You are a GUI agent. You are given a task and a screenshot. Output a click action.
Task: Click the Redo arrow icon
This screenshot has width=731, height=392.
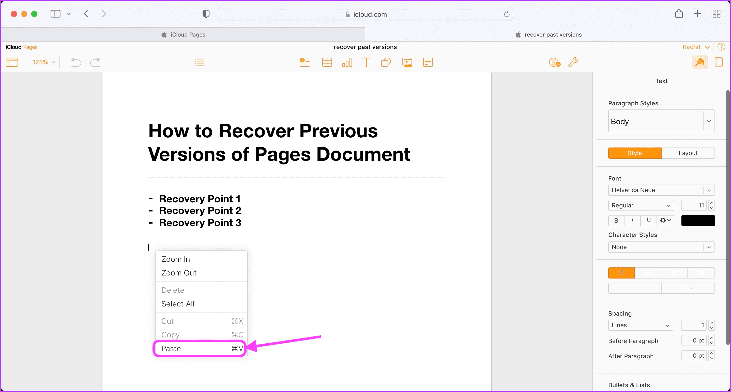[x=95, y=62]
